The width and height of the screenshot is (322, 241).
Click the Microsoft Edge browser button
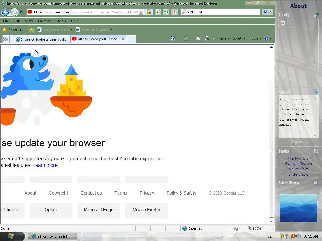[99, 210]
